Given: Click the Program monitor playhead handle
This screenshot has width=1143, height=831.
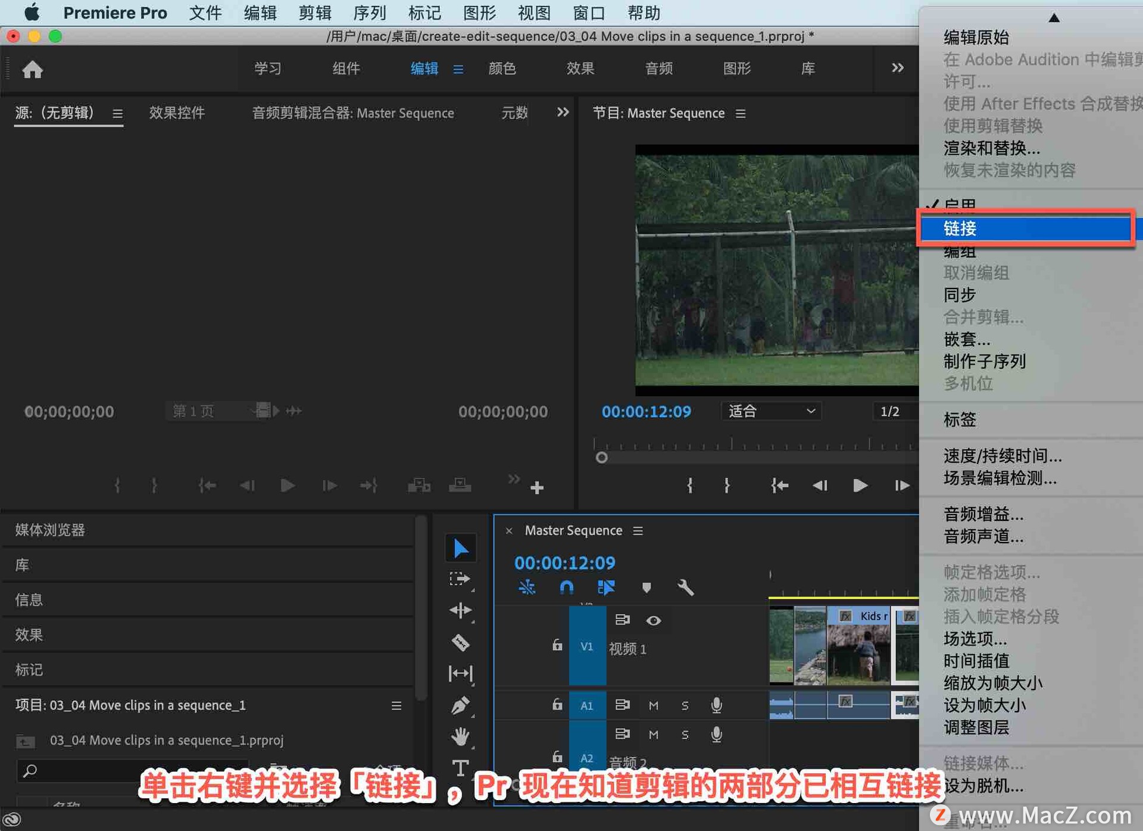Looking at the screenshot, I should tap(601, 457).
